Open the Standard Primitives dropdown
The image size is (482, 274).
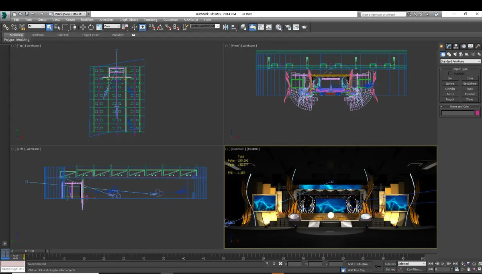[460, 61]
